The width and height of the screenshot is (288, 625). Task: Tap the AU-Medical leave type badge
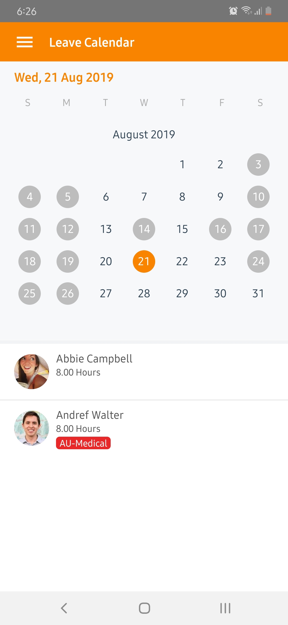(83, 443)
